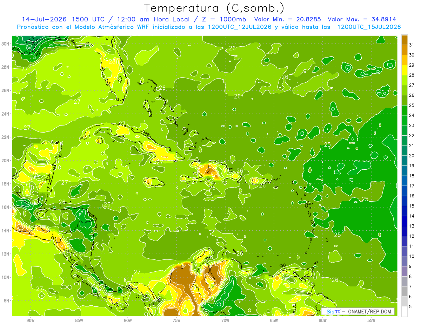
Task: Click the orange legend swatch between 30 and 31
Action: 405,50
